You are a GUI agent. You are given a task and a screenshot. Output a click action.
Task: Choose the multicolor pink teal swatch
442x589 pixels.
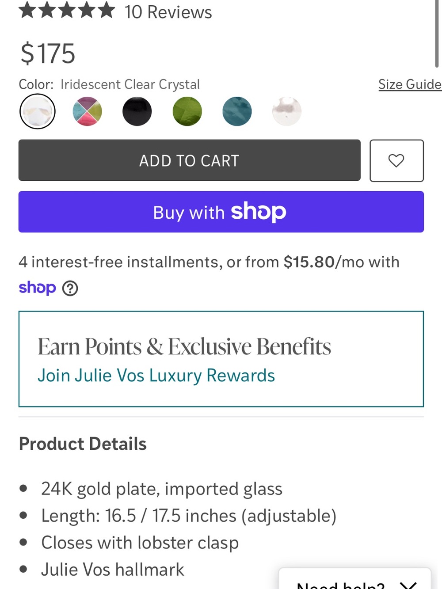pyautogui.click(x=87, y=111)
